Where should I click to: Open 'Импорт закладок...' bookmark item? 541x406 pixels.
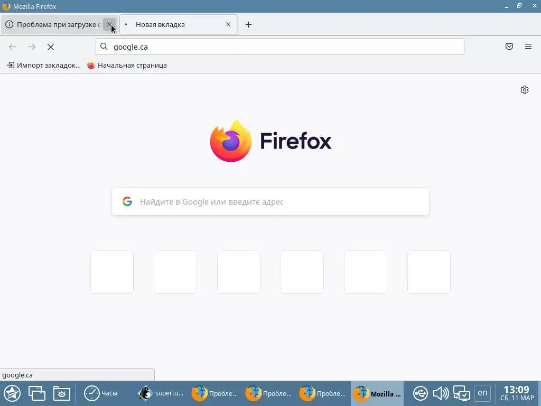coord(44,65)
